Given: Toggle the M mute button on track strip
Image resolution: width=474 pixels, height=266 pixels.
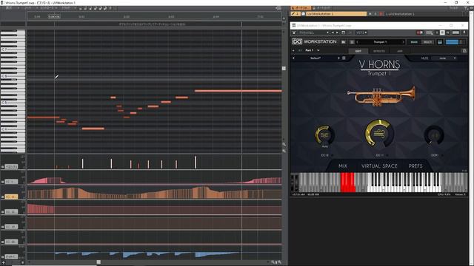Looking at the screenshot, I should coord(370,14).
